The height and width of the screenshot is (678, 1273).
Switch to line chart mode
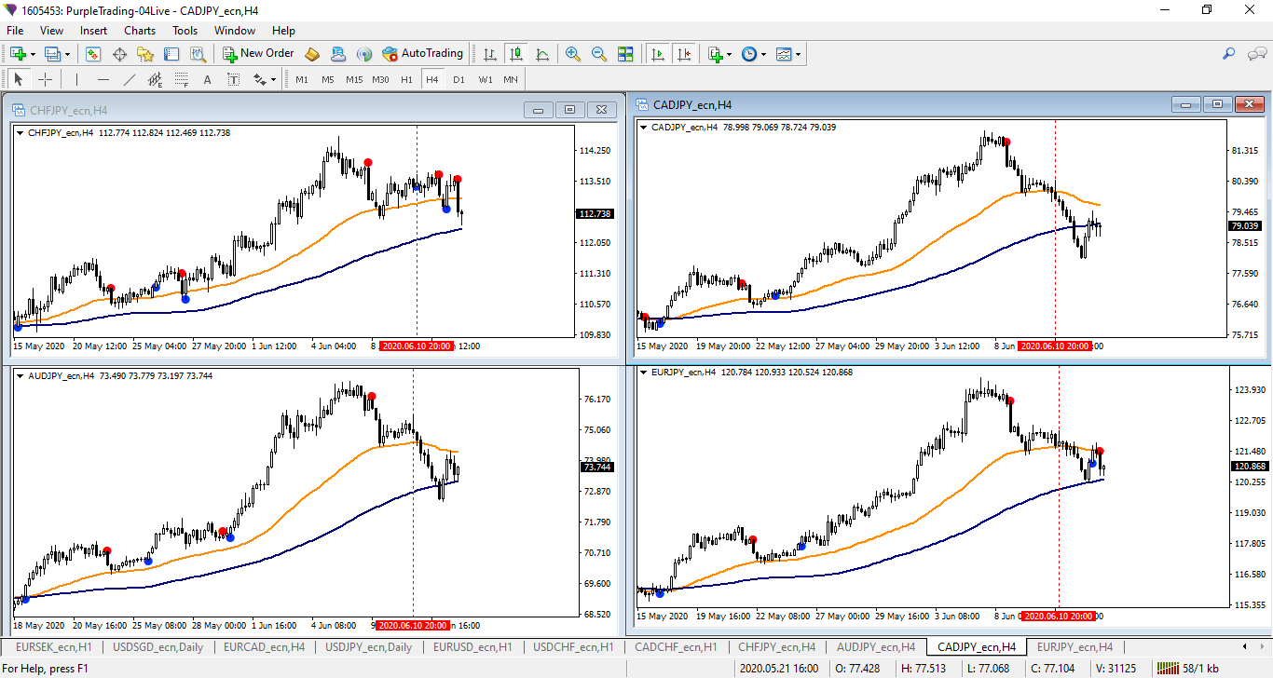pos(541,54)
